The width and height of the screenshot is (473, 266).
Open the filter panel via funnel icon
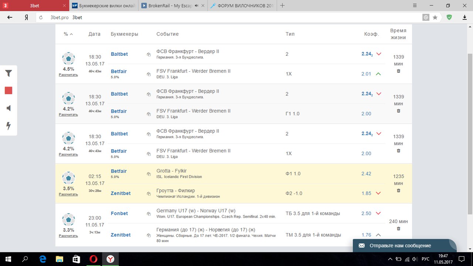pos(8,73)
